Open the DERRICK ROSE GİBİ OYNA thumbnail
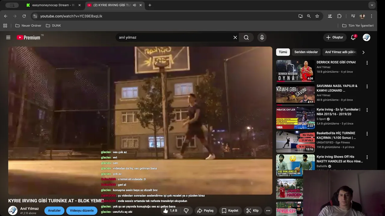The height and width of the screenshot is (216, 385). [295, 71]
